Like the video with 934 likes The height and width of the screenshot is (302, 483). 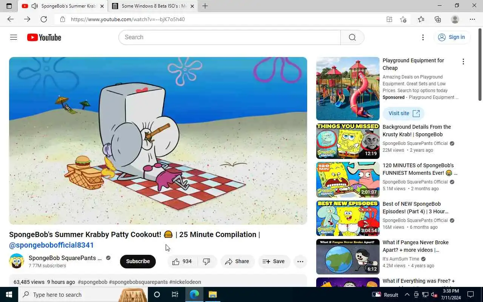(x=182, y=261)
